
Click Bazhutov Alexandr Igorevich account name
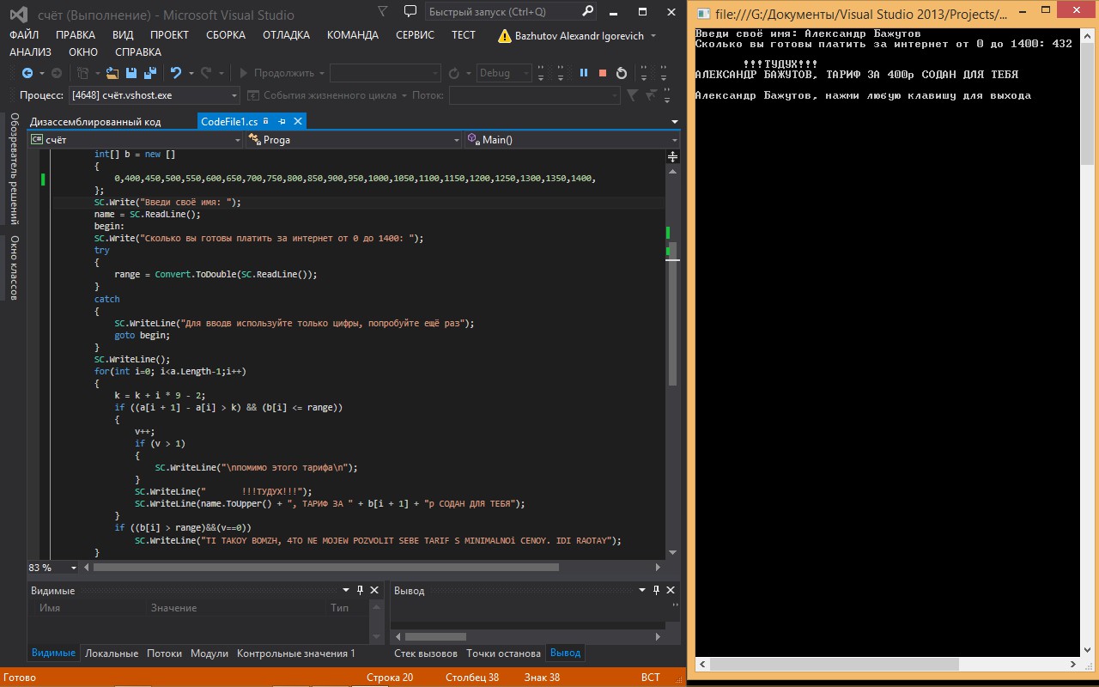[x=579, y=36]
